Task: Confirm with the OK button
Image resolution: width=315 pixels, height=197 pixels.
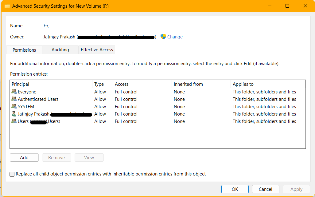Action: 235,189
